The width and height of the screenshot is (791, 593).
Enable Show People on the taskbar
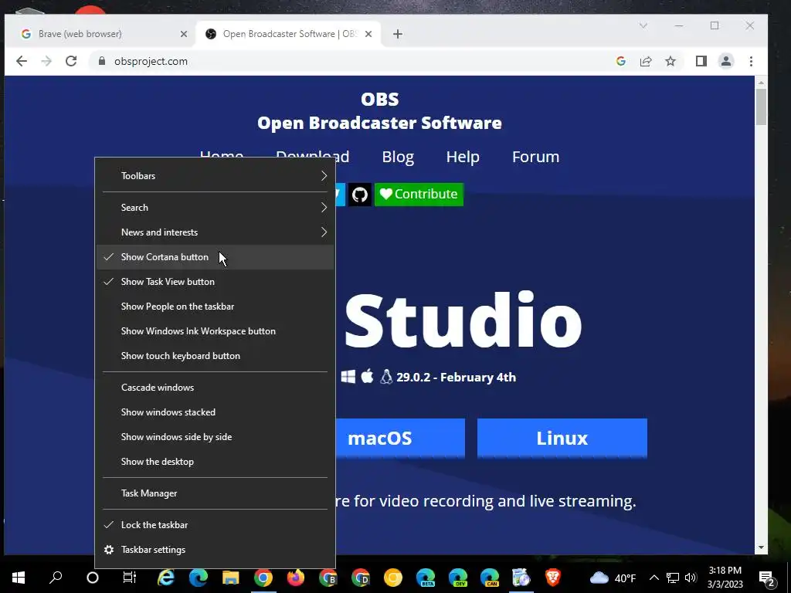215,307
